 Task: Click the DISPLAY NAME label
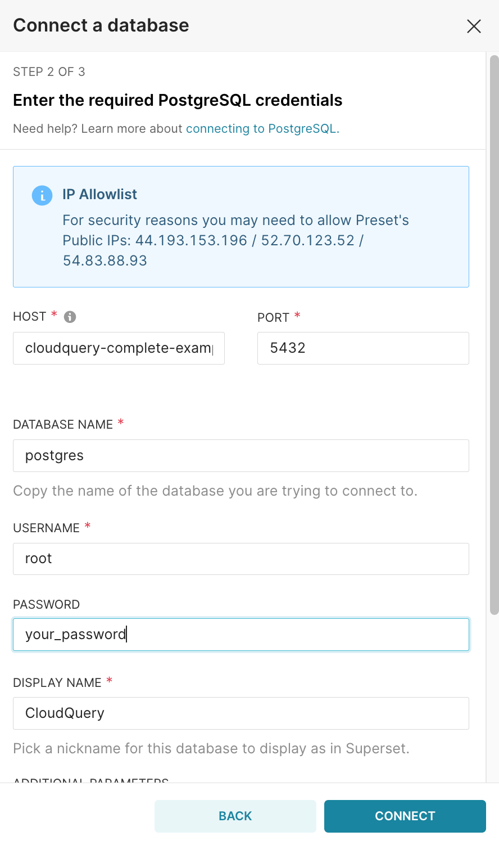point(57,683)
